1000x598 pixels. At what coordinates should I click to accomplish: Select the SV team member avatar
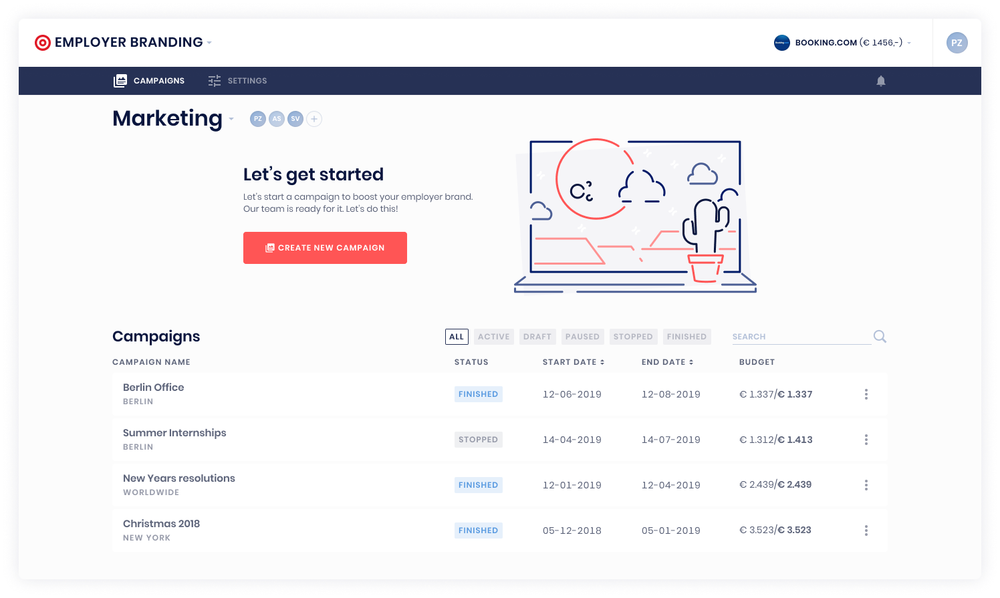click(x=295, y=119)
